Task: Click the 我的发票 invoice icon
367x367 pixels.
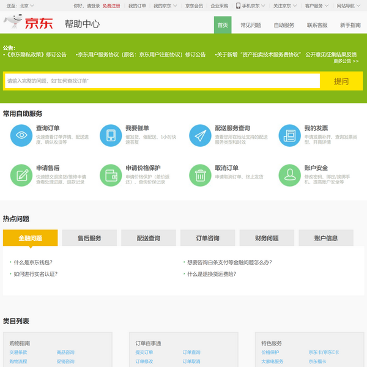Action: pyautogui.click(x=290, y=135)
